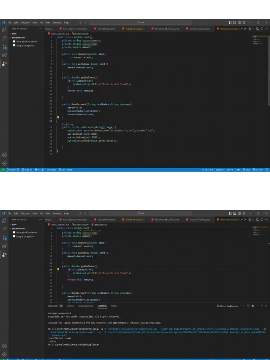Toggle panel layout icon in upper window title bar
This screenshot has width=270, height=360.
(x=234, y=22)
